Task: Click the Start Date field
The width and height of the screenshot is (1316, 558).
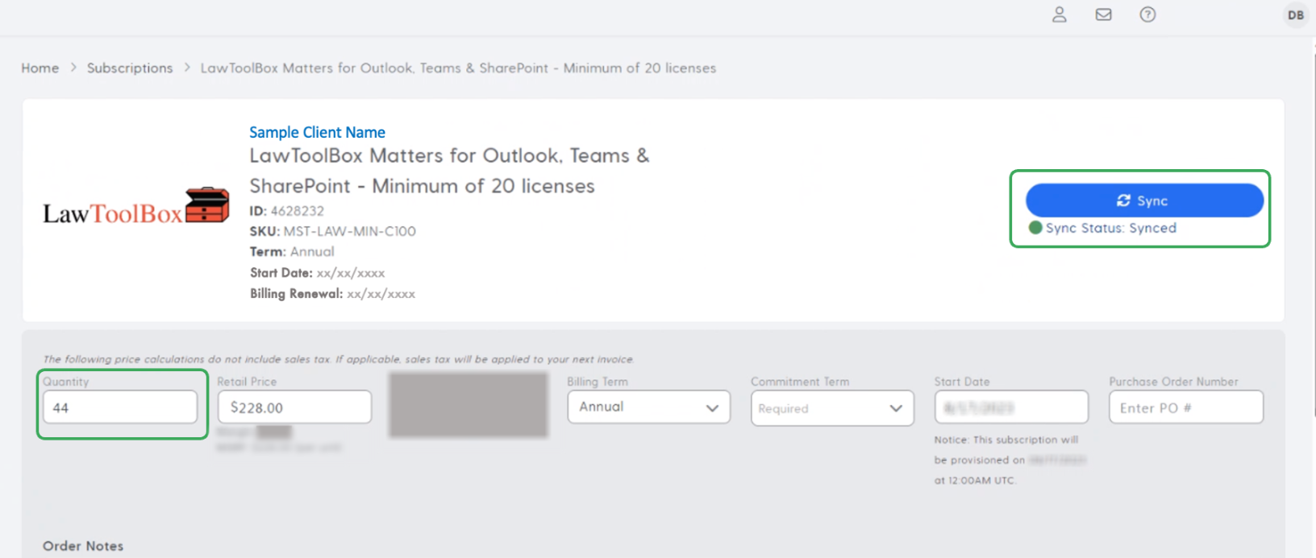Action: pyautogui.click(x=1011, y=407)
